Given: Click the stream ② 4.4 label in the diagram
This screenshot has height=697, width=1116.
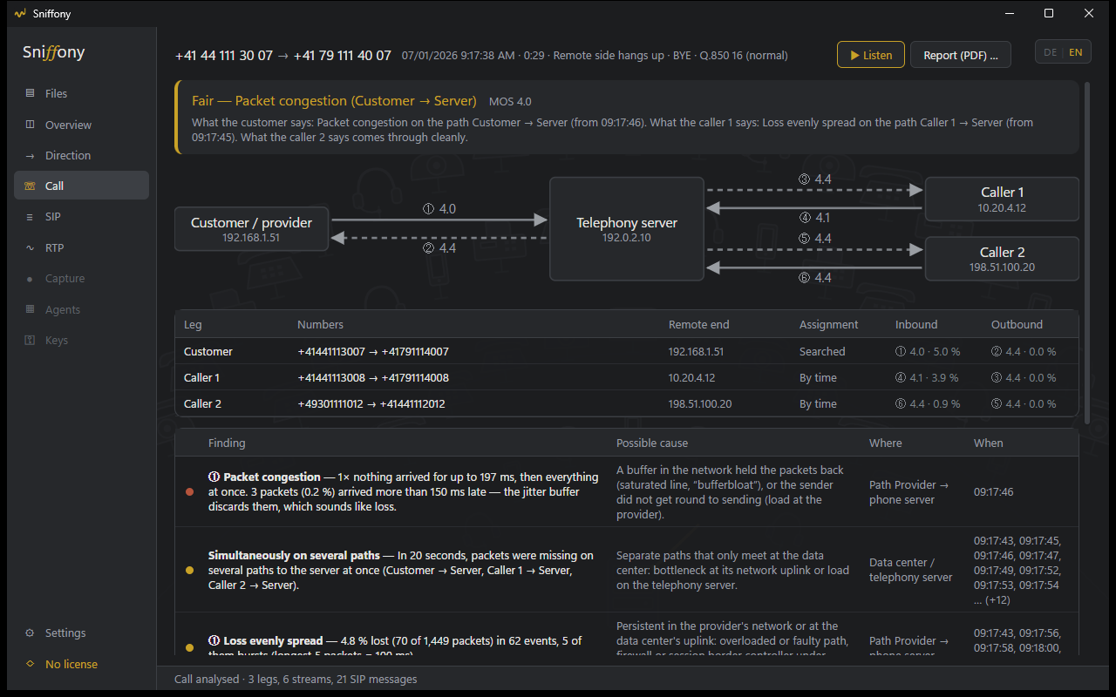Looking at the screenshot, I should coord(439,248).
